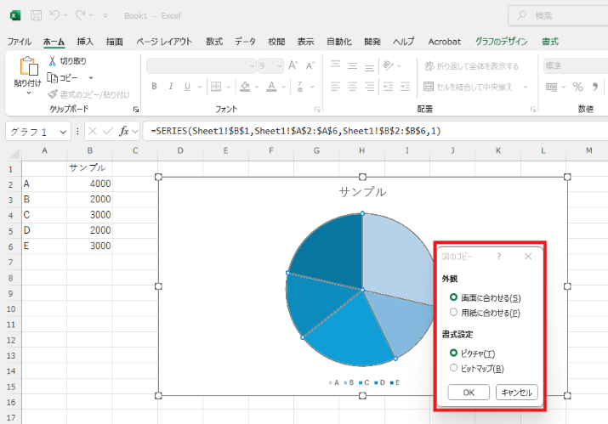608x424 pixels.
Task: Click the legend entry A
Action: (334, 382)
